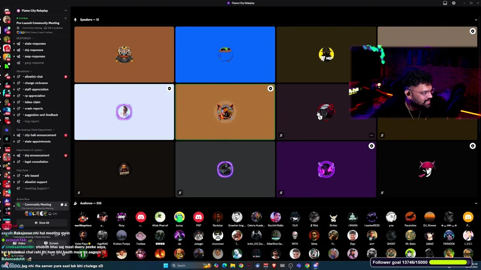The height and width of the screenshot is (270, 481).
Task: Collapse RESPONSES channel category
Action: [25, 38]
